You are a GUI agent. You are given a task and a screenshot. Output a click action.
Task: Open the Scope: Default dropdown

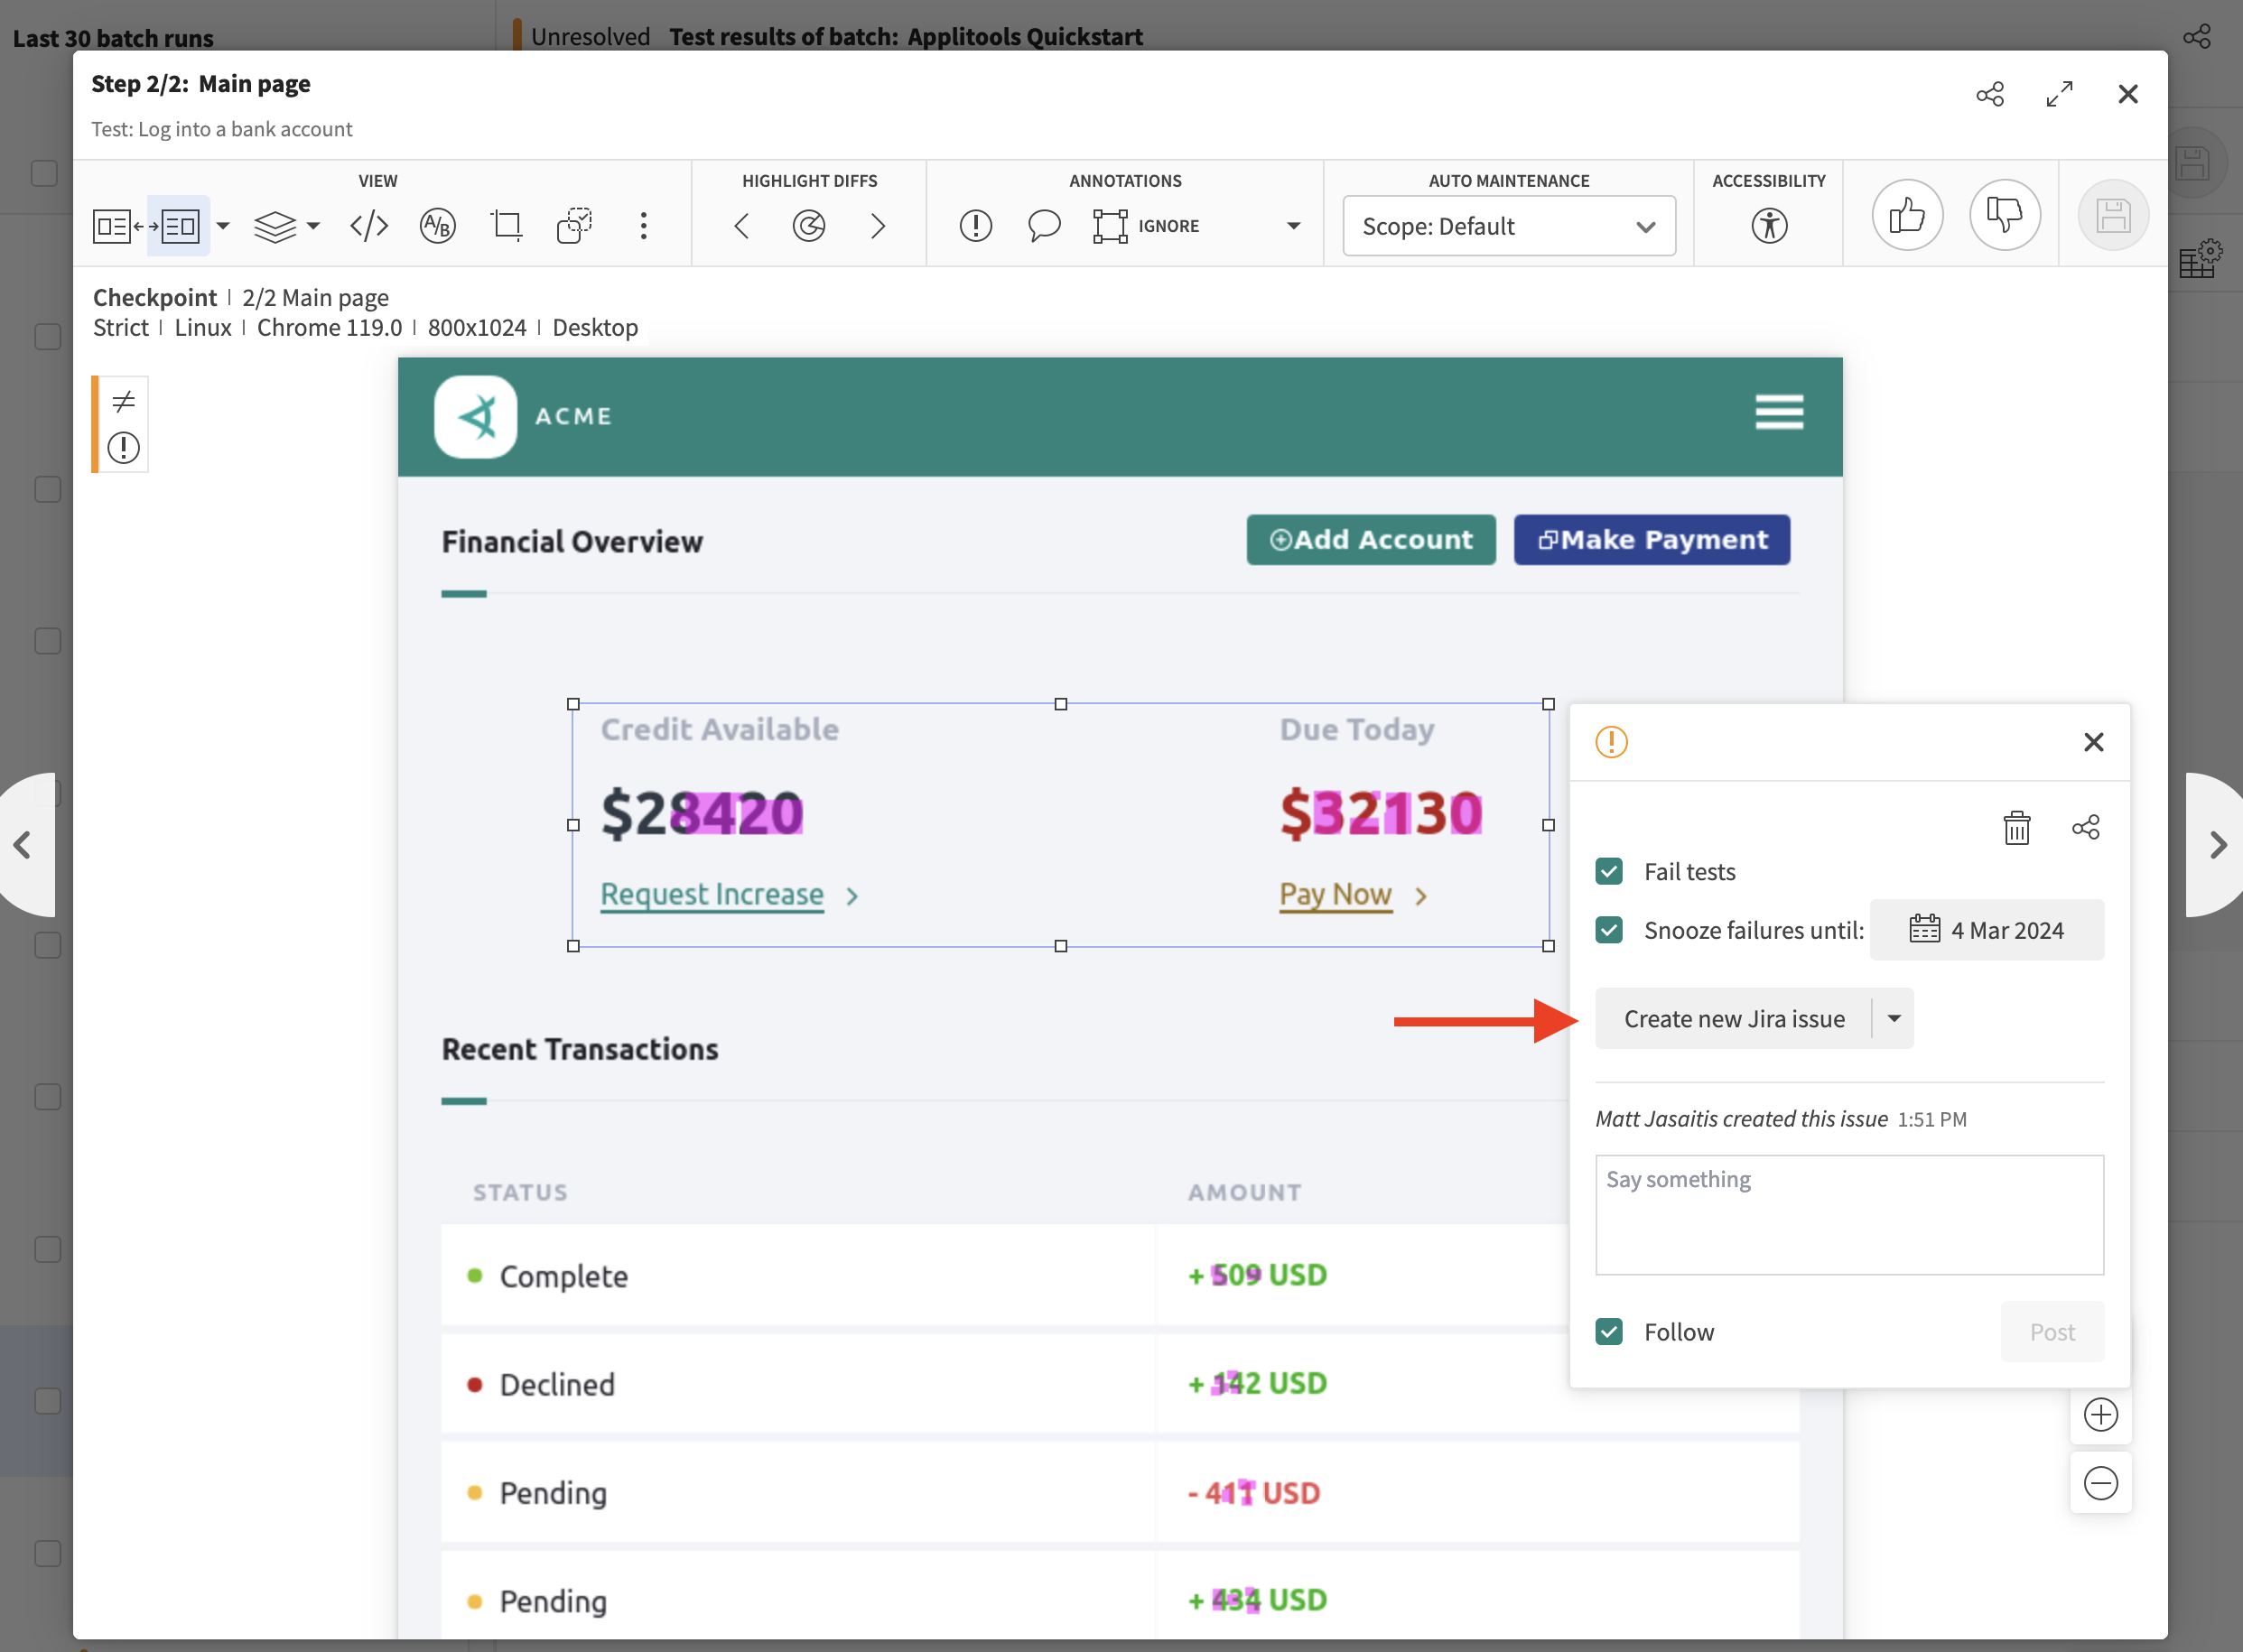[1508, 226]
